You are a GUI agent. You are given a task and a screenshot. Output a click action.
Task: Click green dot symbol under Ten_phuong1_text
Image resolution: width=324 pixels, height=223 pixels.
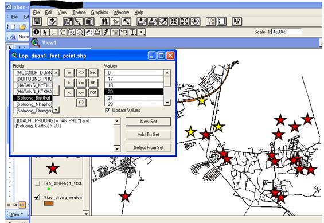tap(49, 189)
